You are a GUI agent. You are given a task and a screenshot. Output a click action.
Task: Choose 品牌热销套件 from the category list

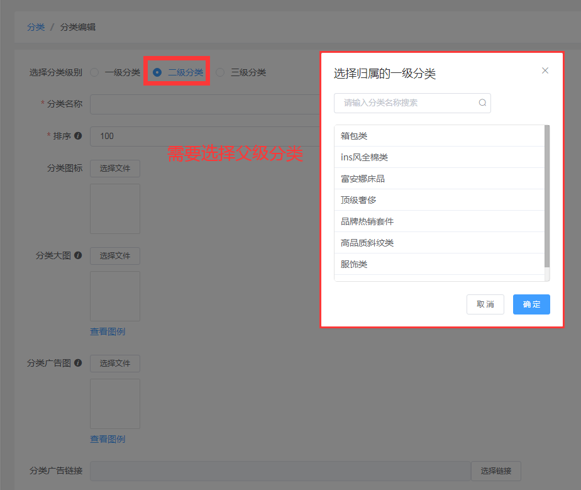click(439, 221)
